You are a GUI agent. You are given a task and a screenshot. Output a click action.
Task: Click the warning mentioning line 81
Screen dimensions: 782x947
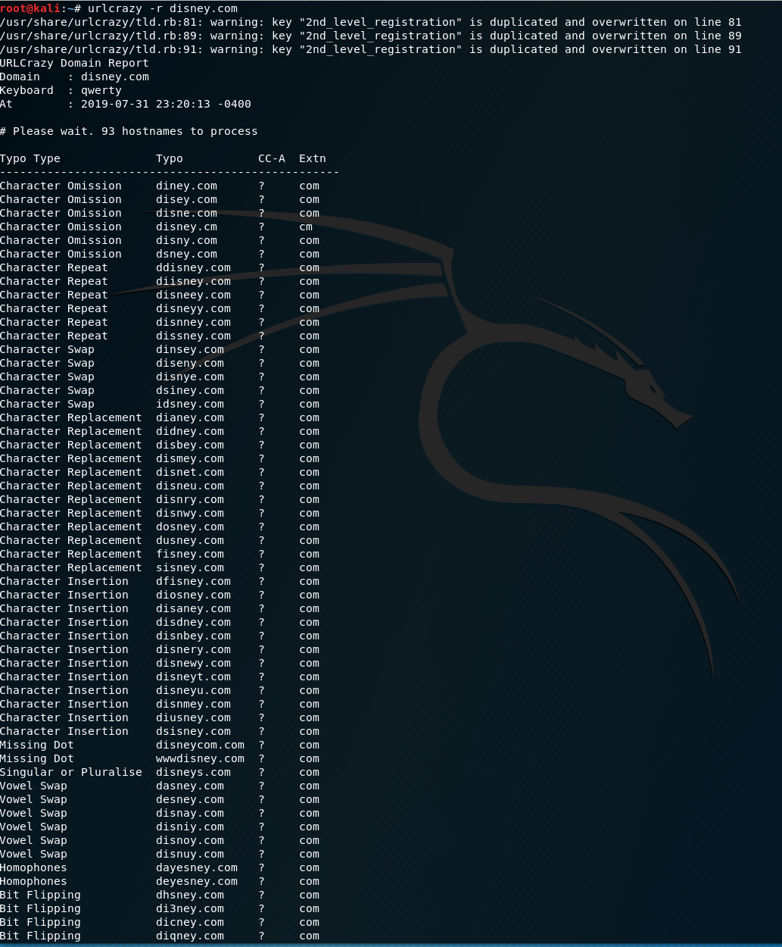[370, 22]
